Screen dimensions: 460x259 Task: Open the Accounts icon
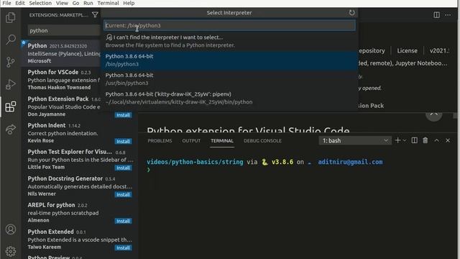click(11, 230)
